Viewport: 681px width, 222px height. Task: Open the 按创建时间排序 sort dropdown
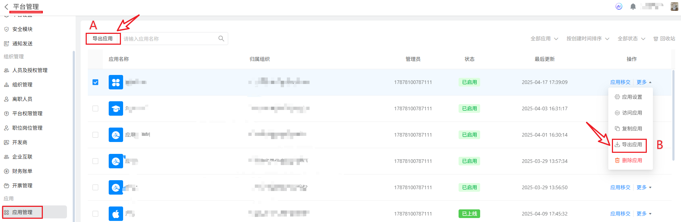coord(588,39)
